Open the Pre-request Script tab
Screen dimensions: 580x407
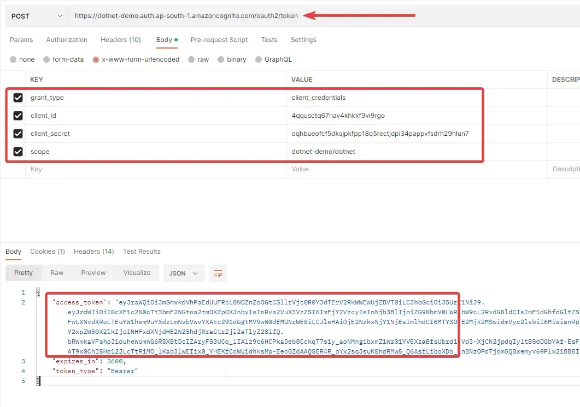pos(219,40)
